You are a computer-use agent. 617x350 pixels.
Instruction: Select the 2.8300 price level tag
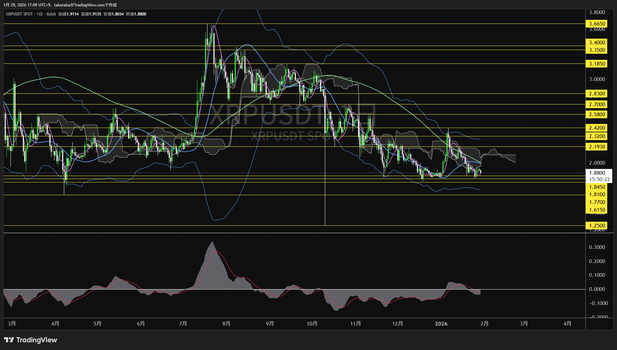[597, 94]
